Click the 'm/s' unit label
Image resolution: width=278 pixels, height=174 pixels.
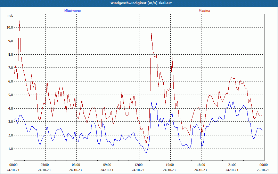pyautogui.click(x=10, y=16)
